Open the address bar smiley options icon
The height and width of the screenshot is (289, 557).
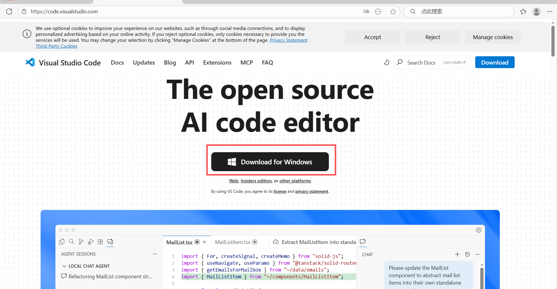click(378, 12)
